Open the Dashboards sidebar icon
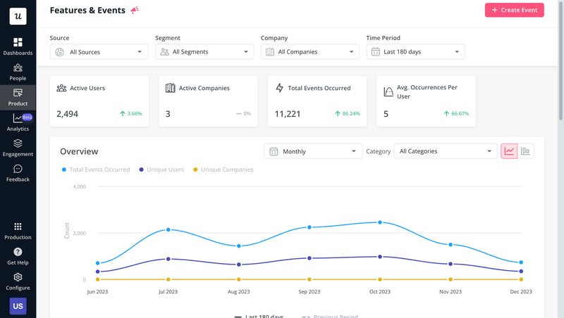 (x=18, y=43)
